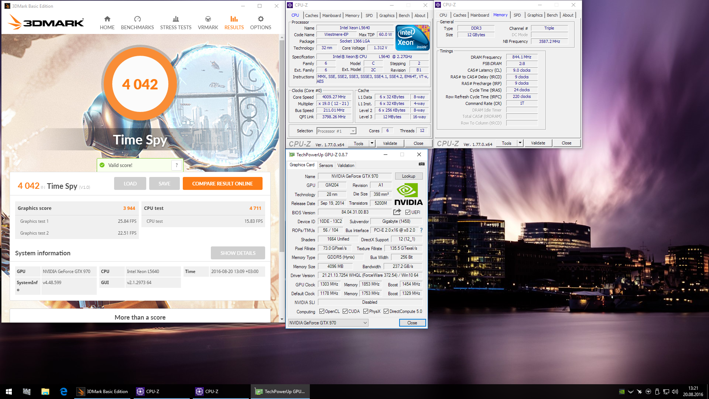Viewport: 709px width, 399px height.
Task: Expand Tools dropdown arrow in left CPU-Z
Action: click(372, 143)
